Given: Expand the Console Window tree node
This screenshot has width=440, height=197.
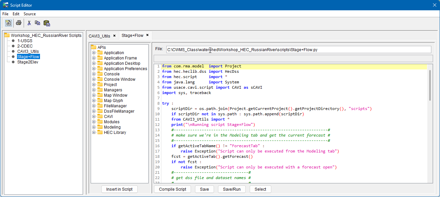Looking at the screenshot, I should click(x=94, y=79).
